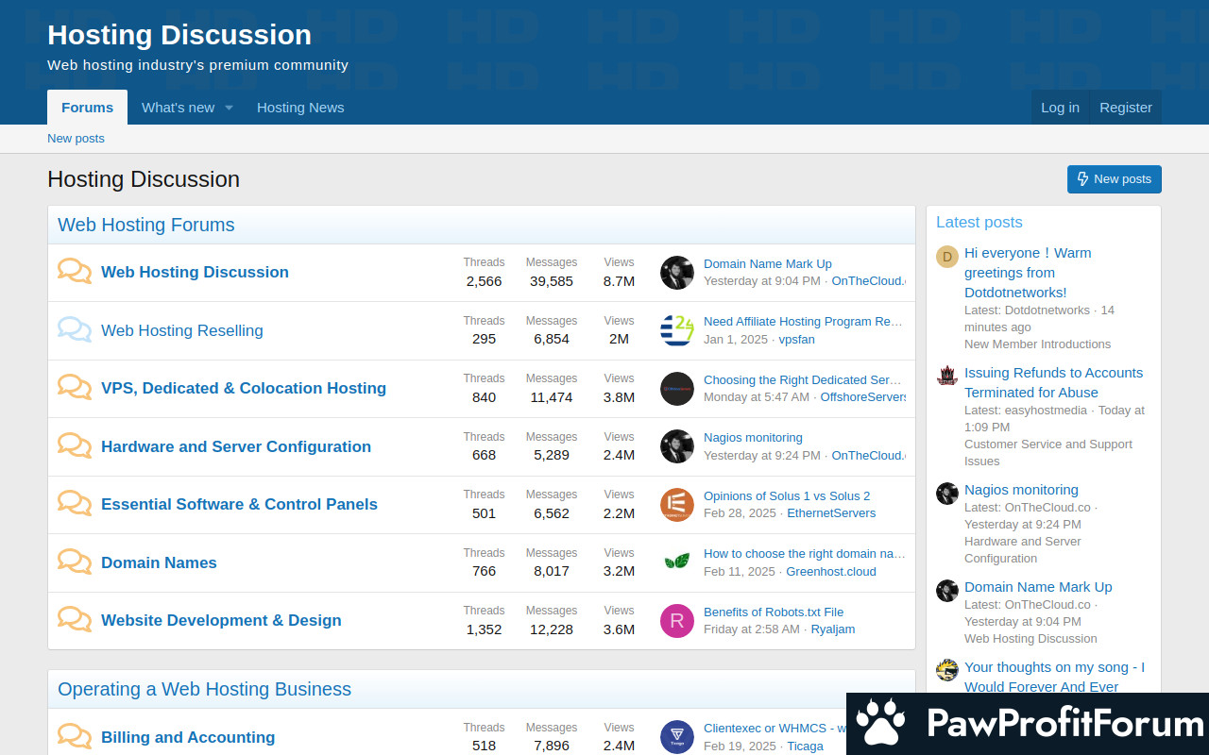This screenshot has height=755, width=1209.
Task: Click the Log in button
Action: coord(1060,108)
